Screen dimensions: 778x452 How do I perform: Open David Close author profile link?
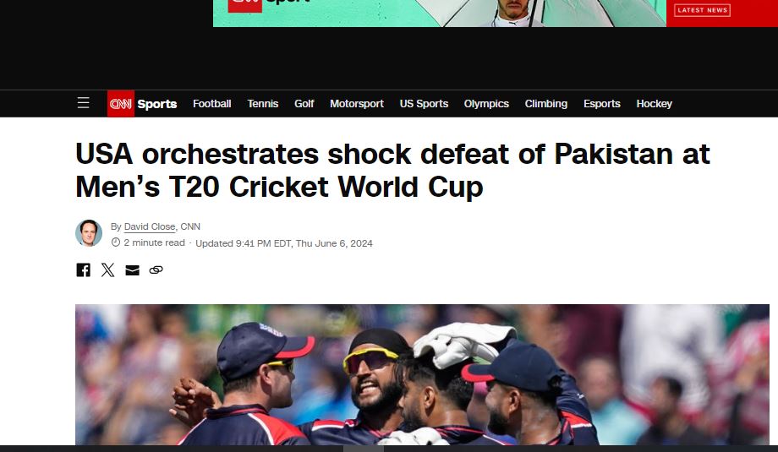150,226
